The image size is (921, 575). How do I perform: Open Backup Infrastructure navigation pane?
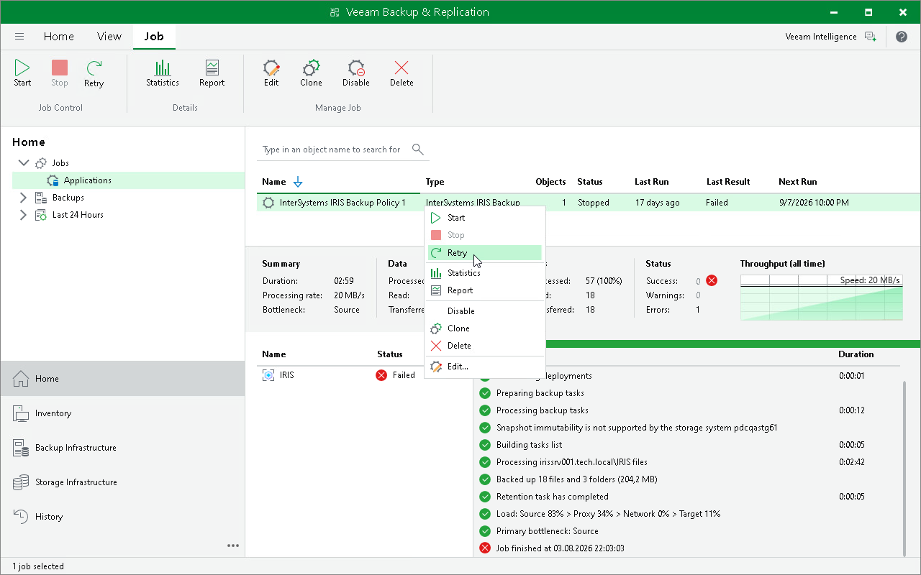(122, 448)
